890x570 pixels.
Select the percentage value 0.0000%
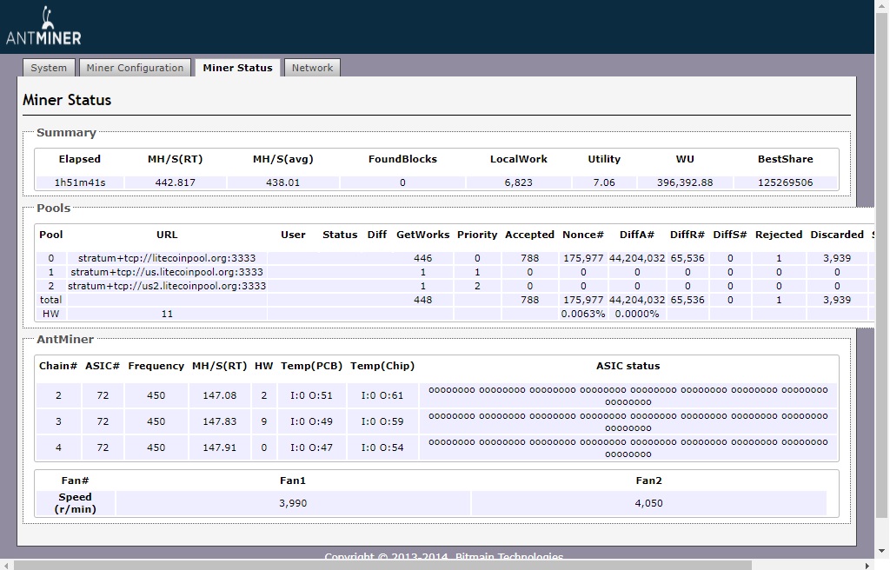tap(637, 314)
